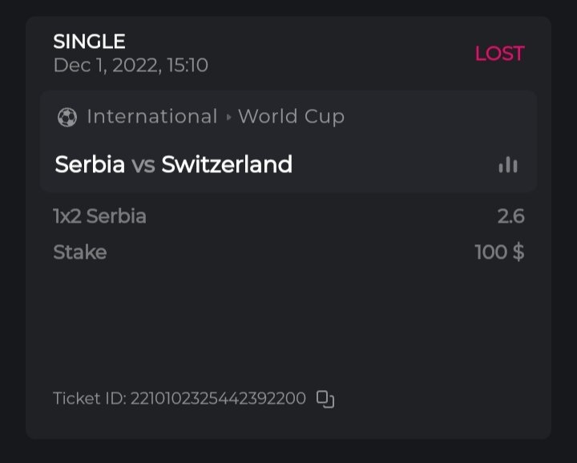The image size is (577, 463).
Task: Open match statistics bar chart icon
Action: (x=507, y=165)
